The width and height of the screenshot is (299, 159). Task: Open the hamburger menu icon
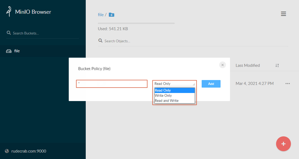pyautogui.click(x=283, y=14)
